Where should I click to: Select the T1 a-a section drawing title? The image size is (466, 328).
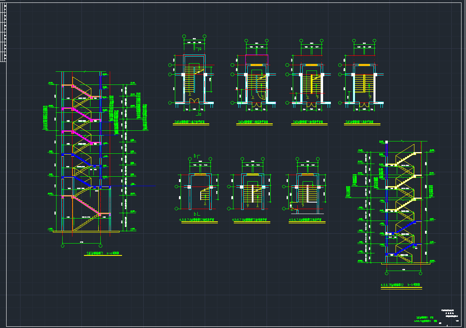click(x=103, y=253)
